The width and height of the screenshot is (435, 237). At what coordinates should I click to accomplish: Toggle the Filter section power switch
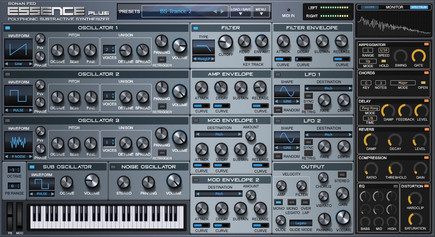coord(195,28)
